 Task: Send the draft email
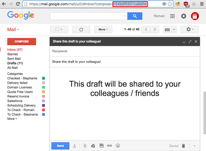[60, 146]
